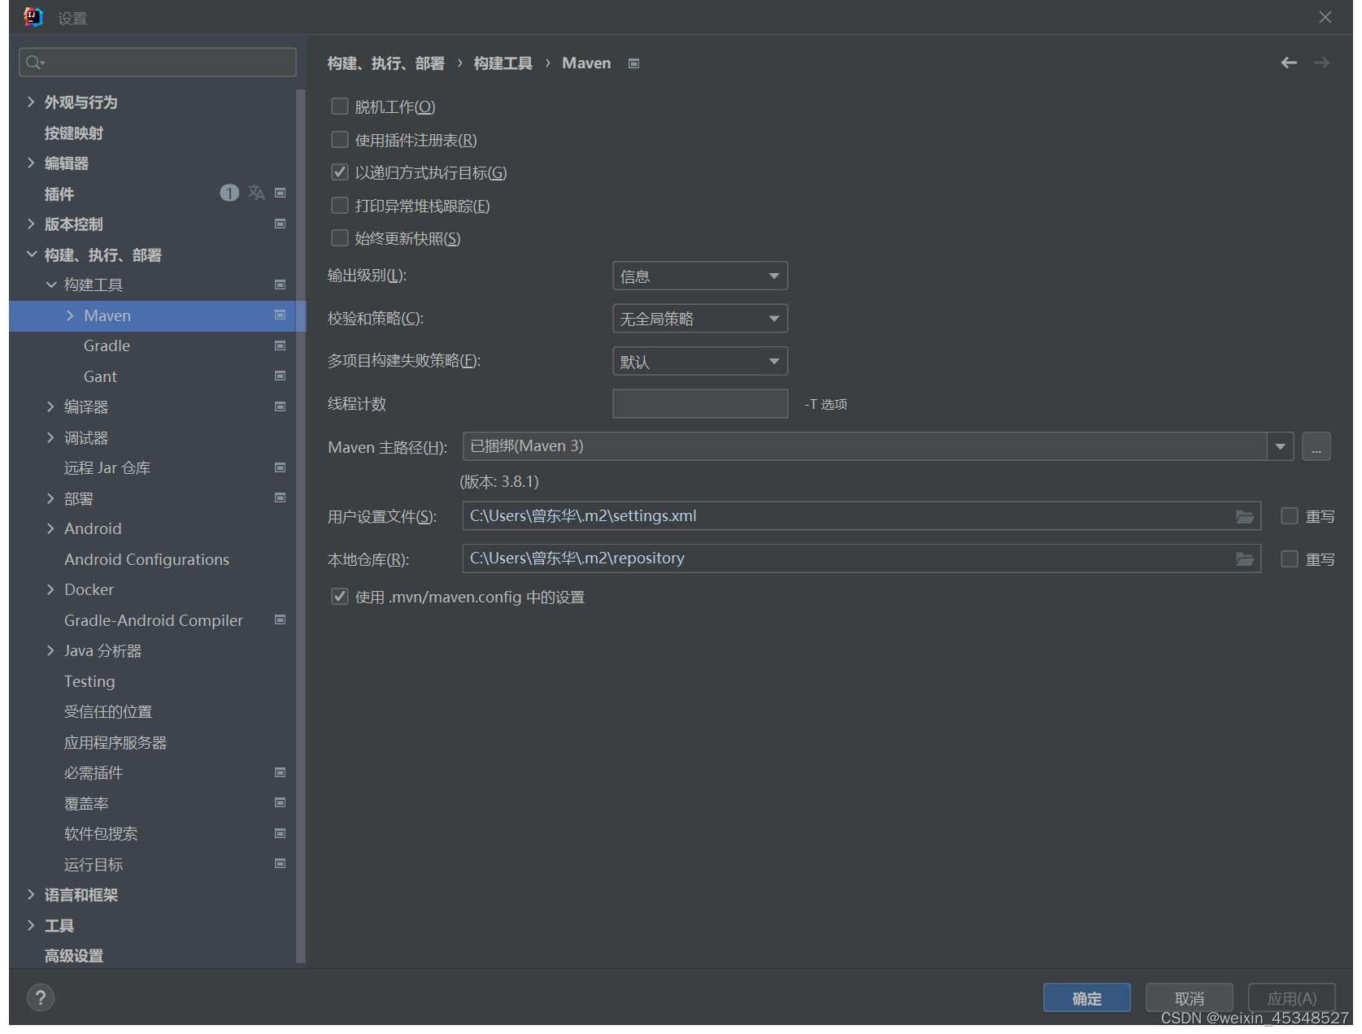Image resolution: width=1362 pixels, height=1034 pixels.
Task: Click project settings icon in Gant row
Action: (x=280, y=376)
